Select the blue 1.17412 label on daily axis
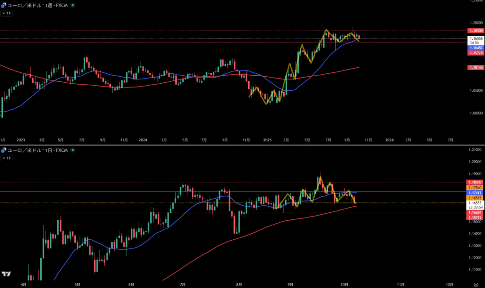Viewport: 485px width, 288px height. coord(476,193)
